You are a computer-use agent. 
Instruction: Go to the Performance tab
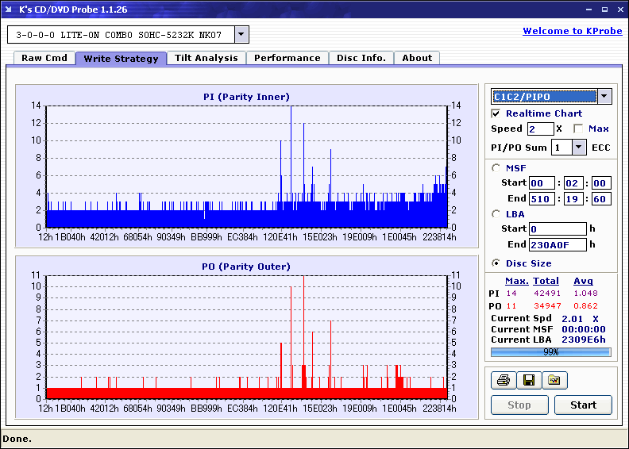(287, 58)
